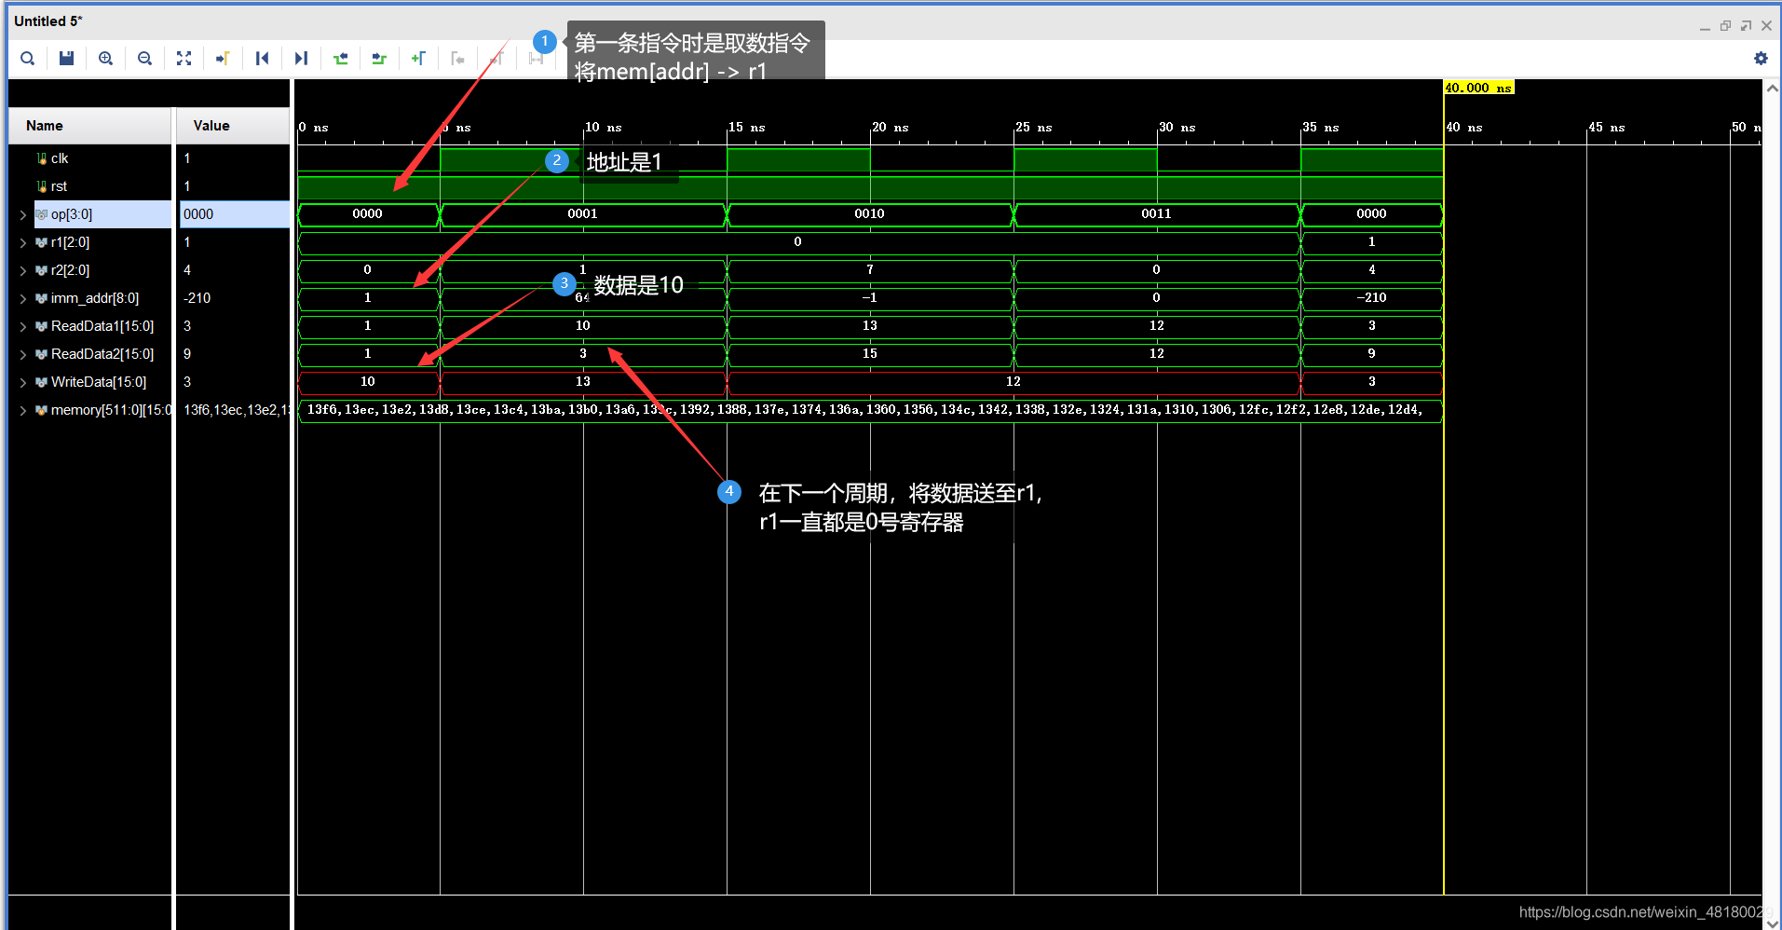
Task: Click the r2 waveform segment showing 7
Action: click(x=870, y=270)
